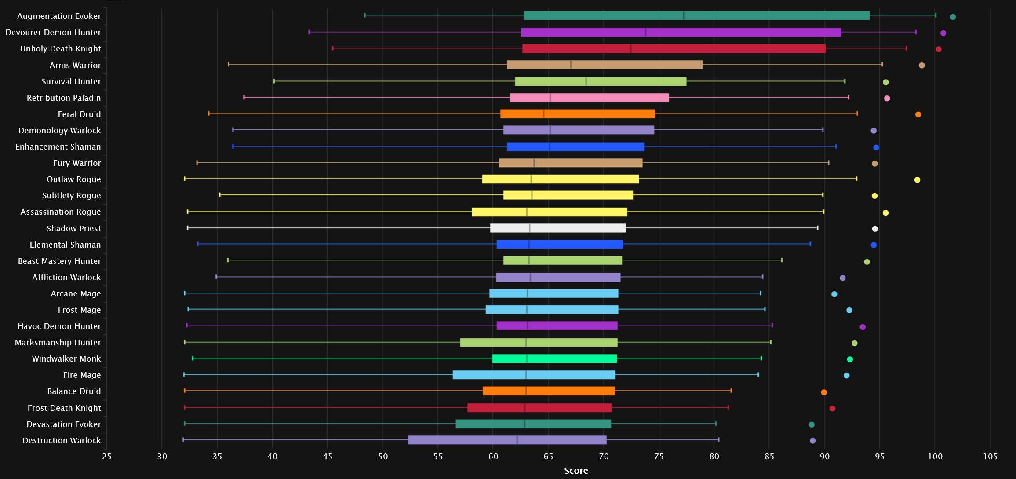Viewport: 1016px width, 479px height.
Task: Click the Fury Warrior label
Action: point(77,163)
